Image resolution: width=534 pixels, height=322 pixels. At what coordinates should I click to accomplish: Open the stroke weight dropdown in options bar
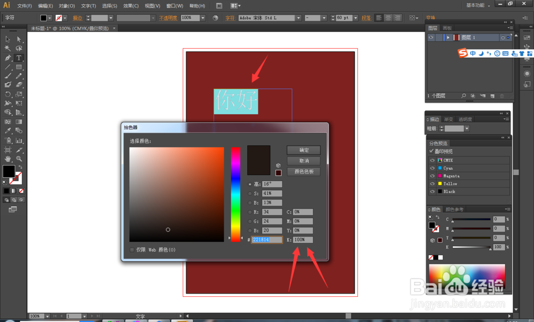[111, 18]
